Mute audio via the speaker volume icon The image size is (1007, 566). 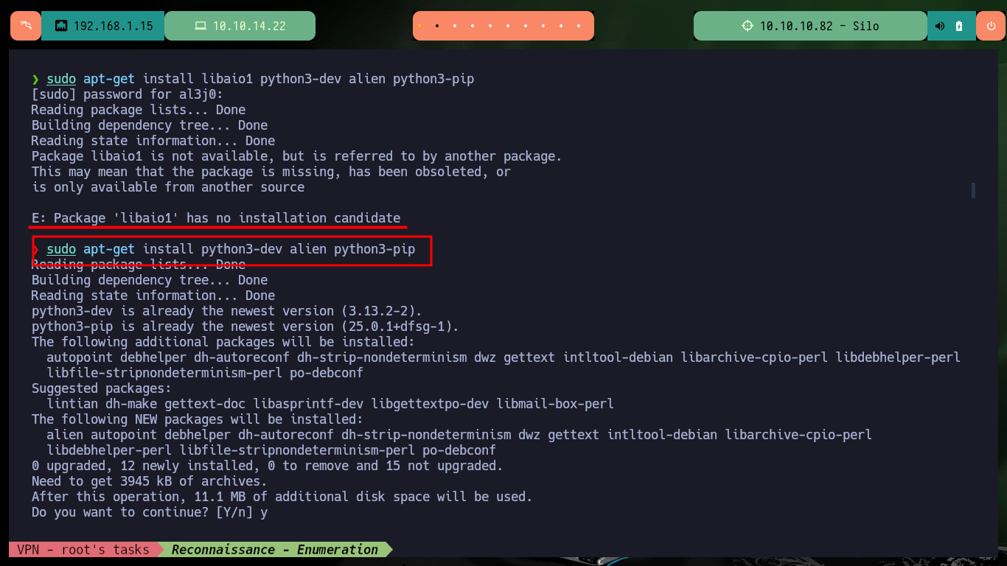[x=940, y=26]
